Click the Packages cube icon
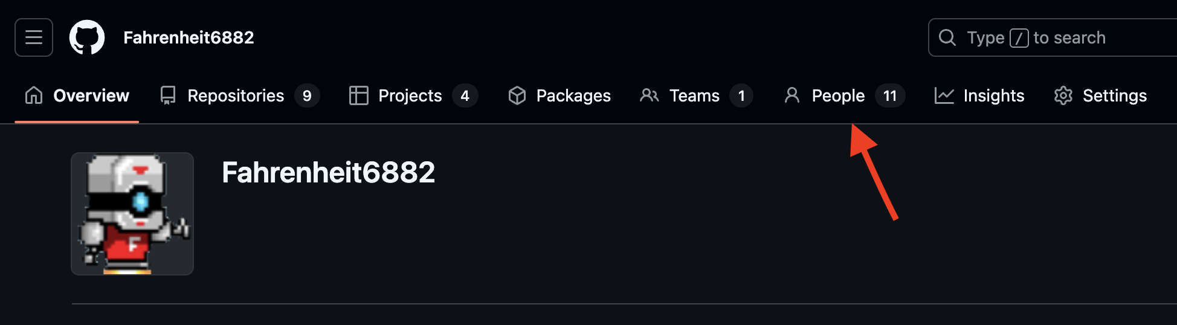 [517, 95]
